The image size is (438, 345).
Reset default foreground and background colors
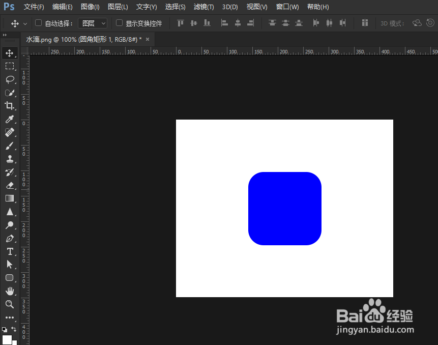tap(5, 330)
